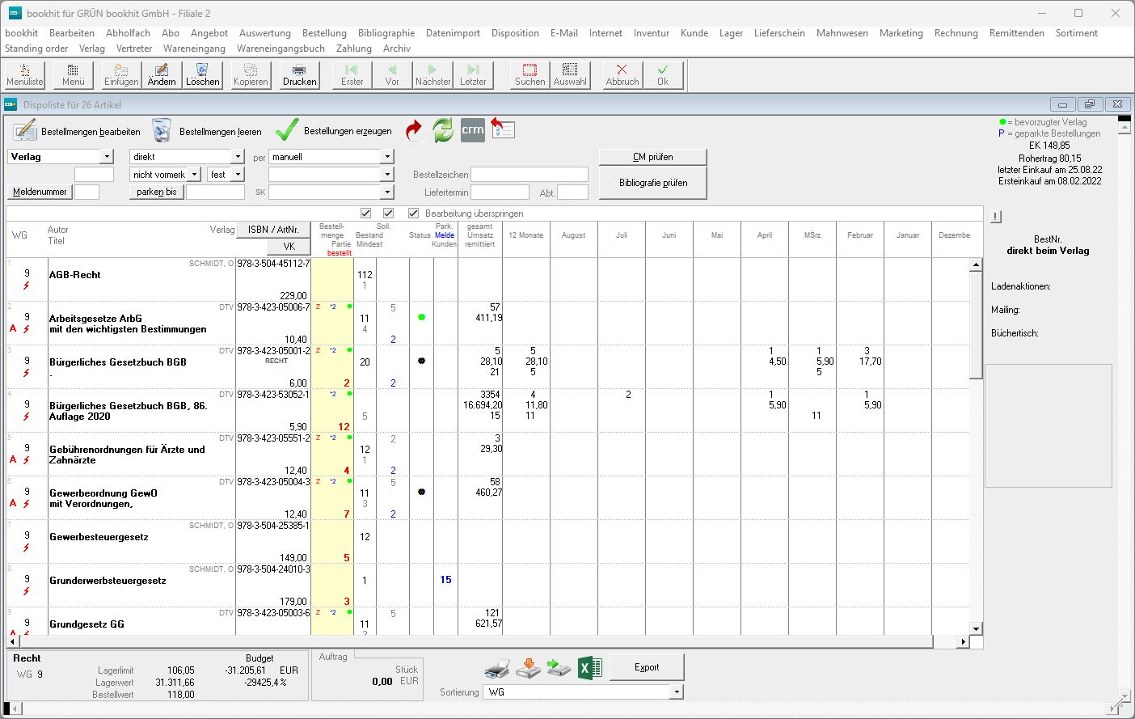Screen dimensions: 1135x719
Task: Click the exclamation mark button
Action: [996, 217]
